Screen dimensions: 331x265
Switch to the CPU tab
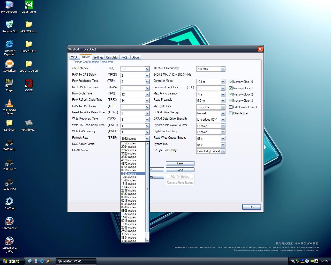(x=74, y=57)
